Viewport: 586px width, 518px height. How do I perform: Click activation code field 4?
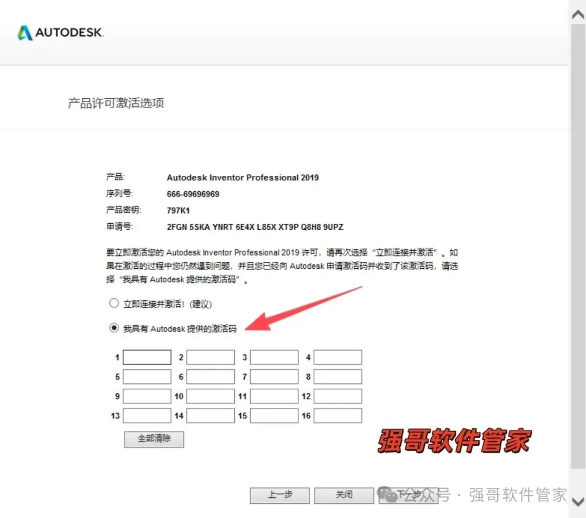337,357
